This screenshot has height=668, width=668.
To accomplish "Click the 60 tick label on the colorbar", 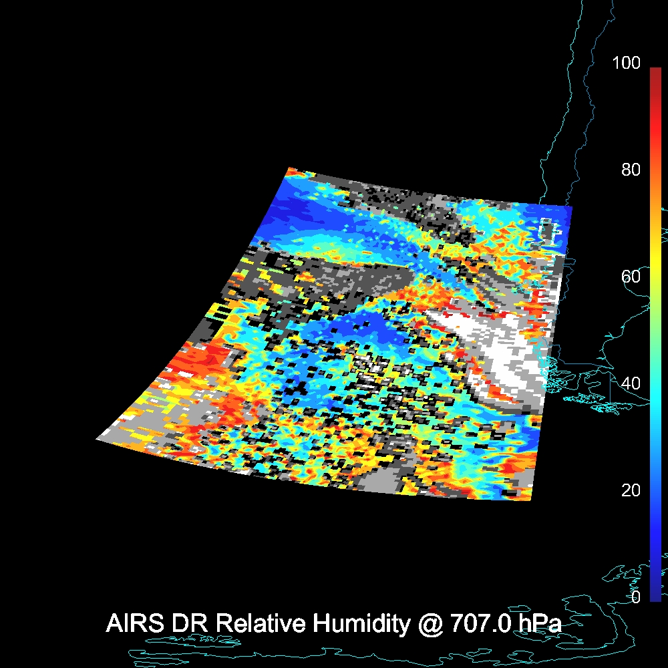I will (x=631, y=277).
